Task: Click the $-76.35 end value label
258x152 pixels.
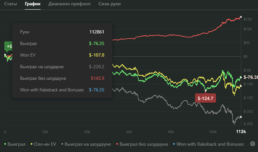Action: (250, 77)
